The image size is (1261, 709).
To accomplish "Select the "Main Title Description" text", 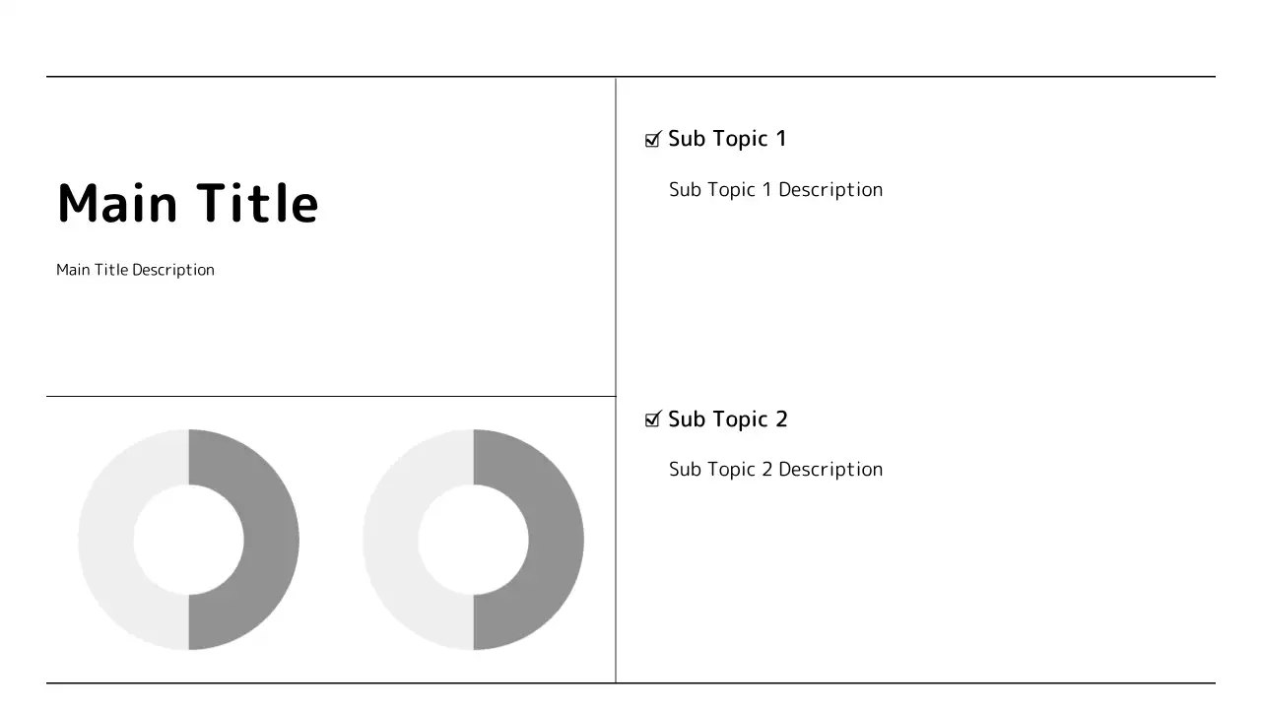I will pyautogui.click(x=135, y=270).
